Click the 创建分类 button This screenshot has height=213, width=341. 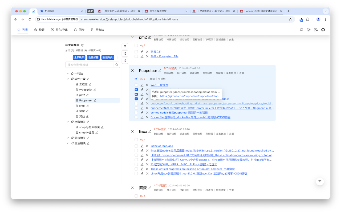click(108, 58)
